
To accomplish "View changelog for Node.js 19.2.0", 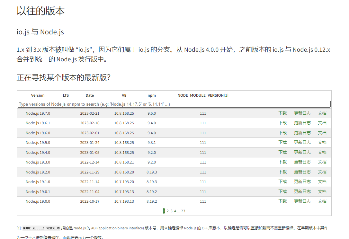I will [x=302, y=172].
